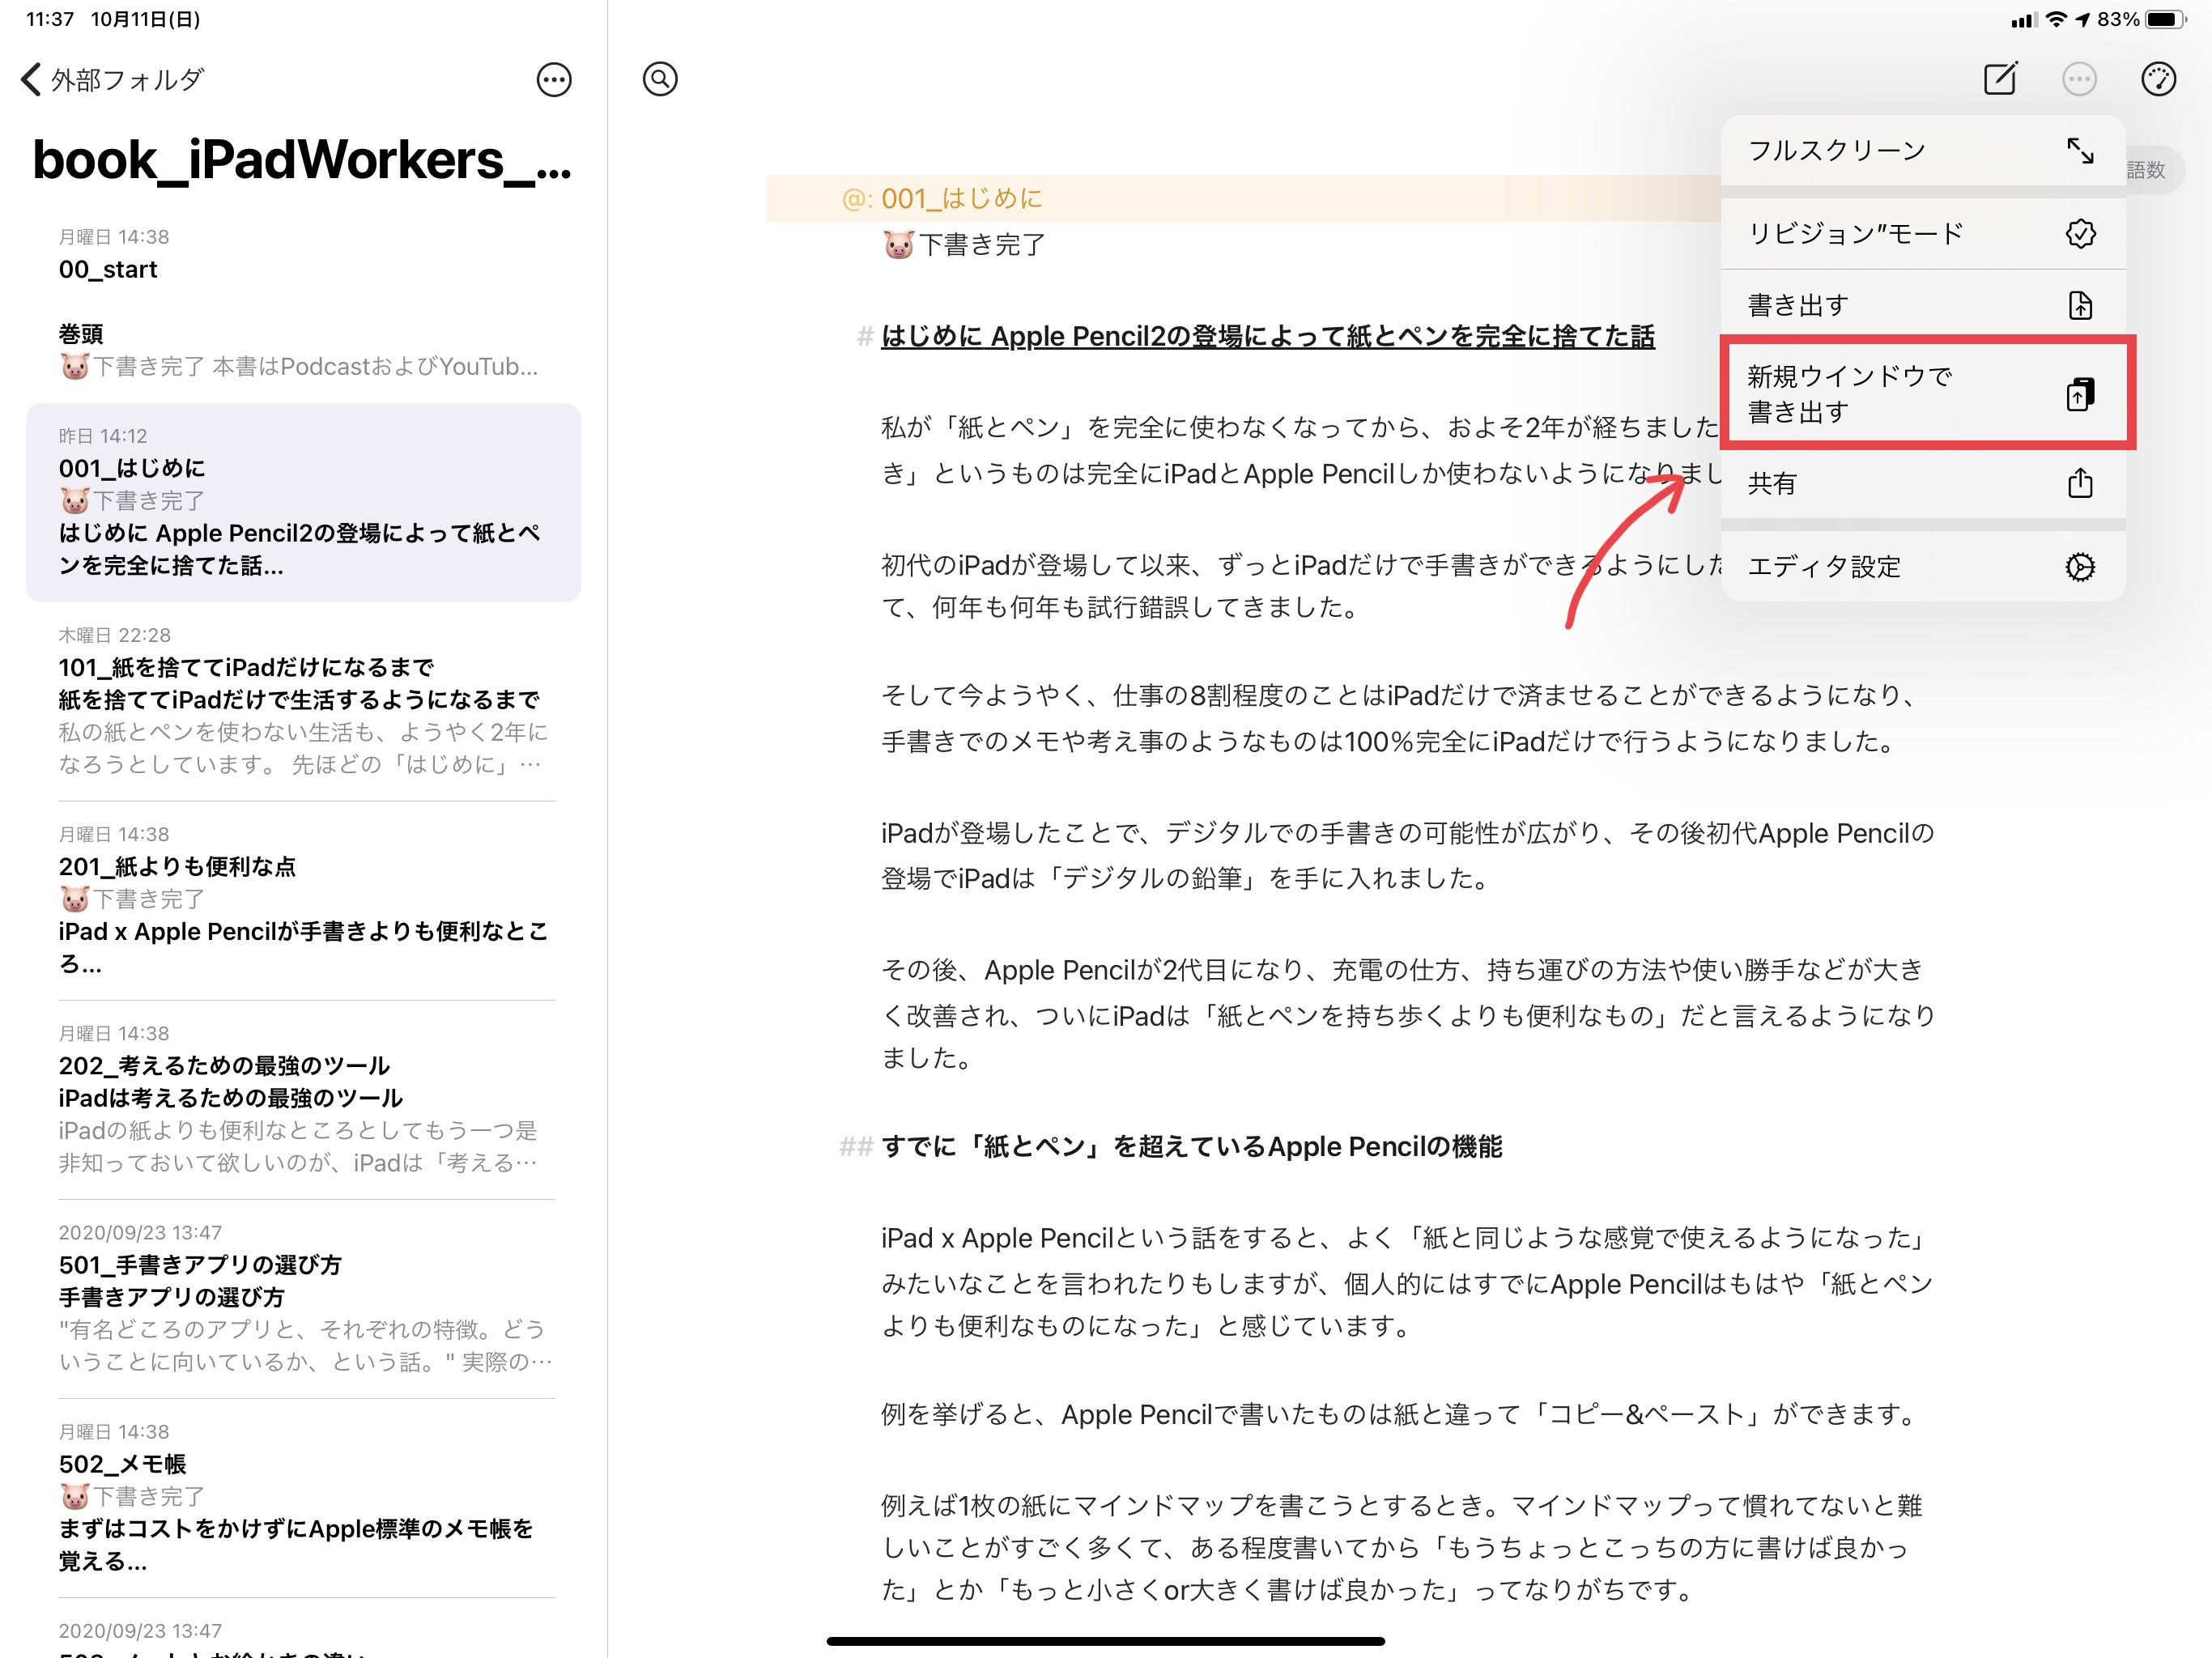2212x1658 pixels.
Task: Tap the clock 11:37 in status bar
Action: click(50, 19)
